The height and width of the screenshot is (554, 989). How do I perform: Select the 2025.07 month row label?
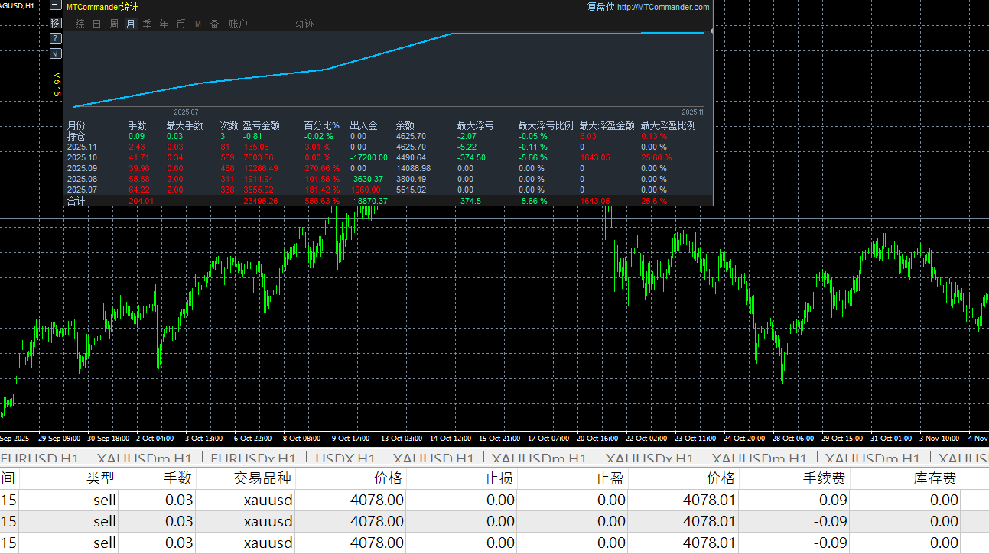(82, 190)
